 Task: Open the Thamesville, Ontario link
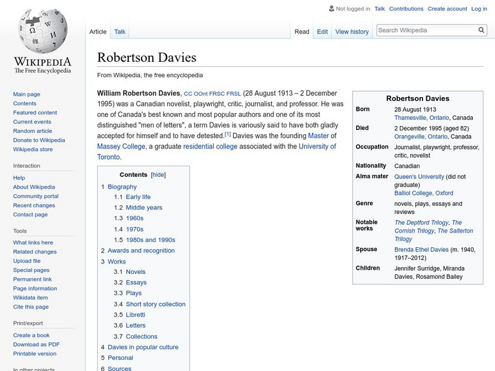(x=421, y=117)
